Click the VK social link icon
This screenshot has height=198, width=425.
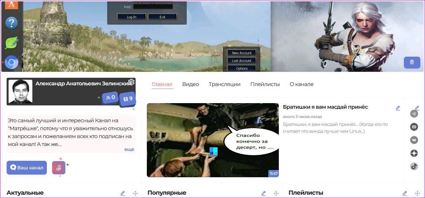pyautogui.click(x=414, y=140)
